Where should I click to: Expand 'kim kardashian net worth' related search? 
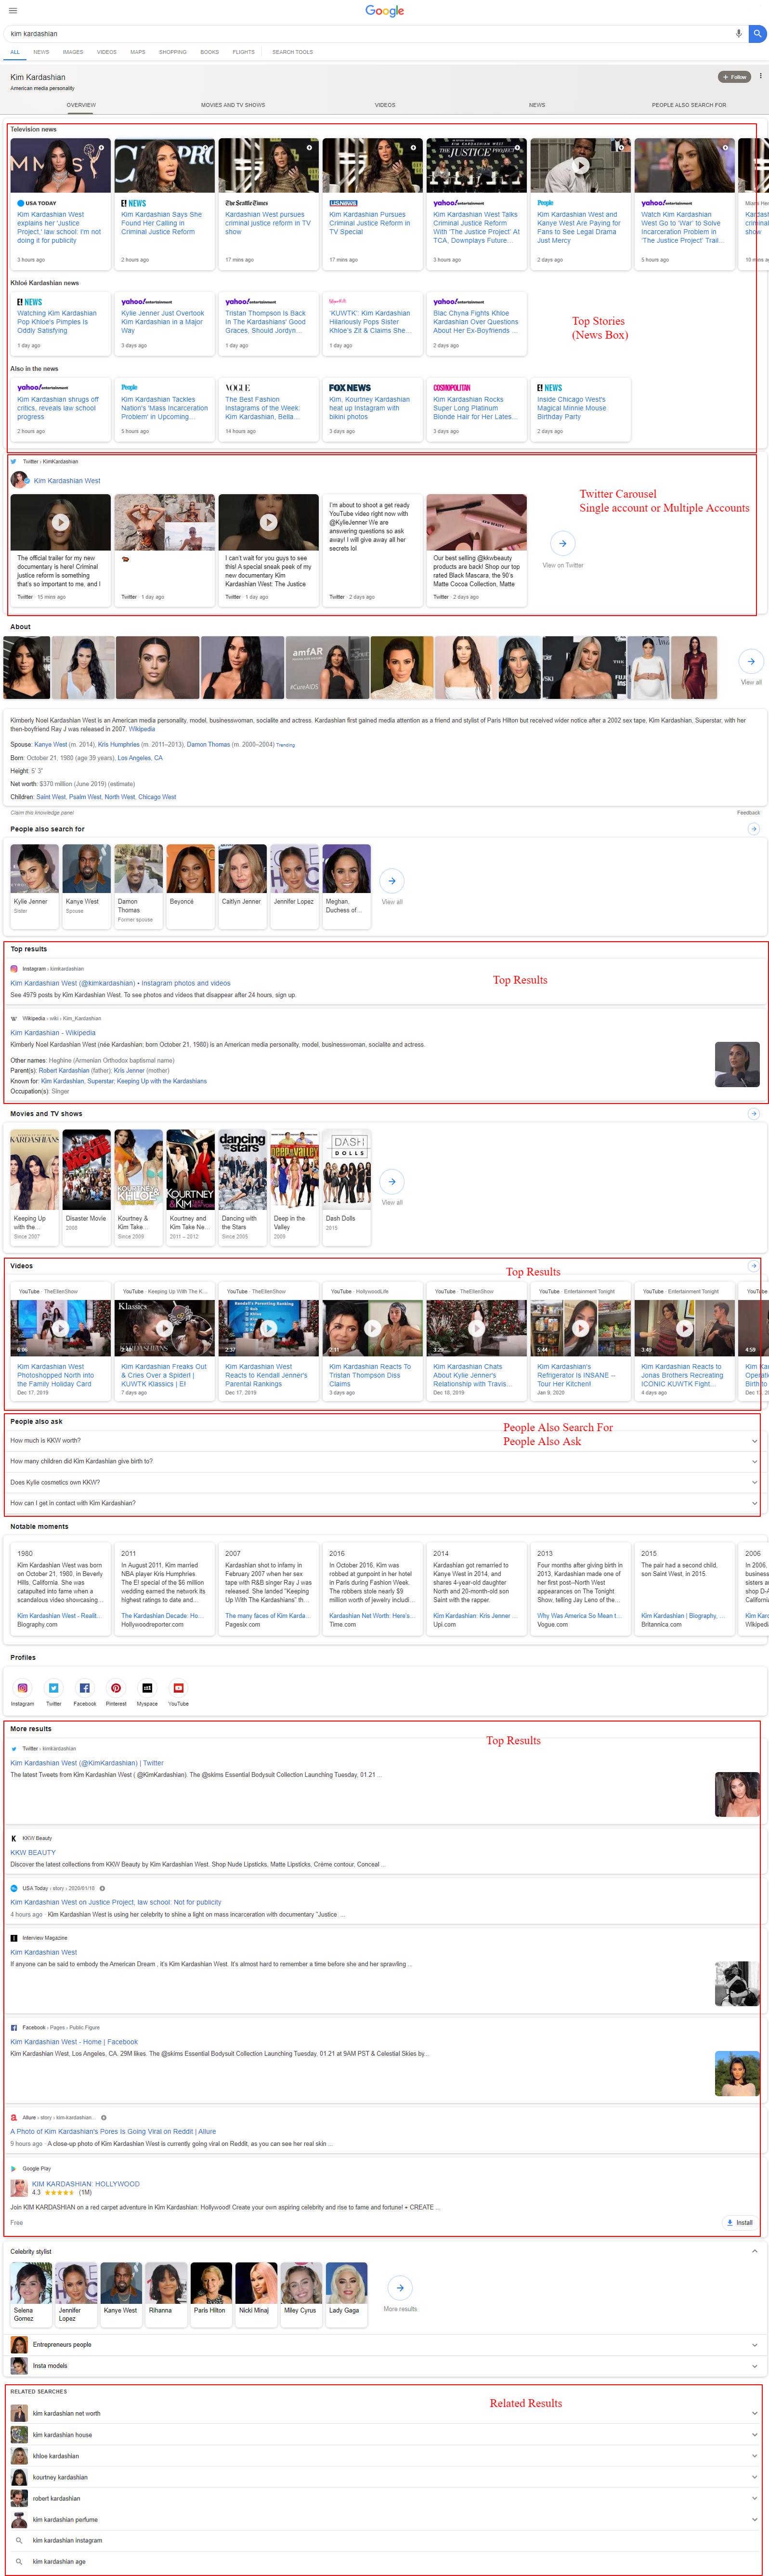(753, 2413)
